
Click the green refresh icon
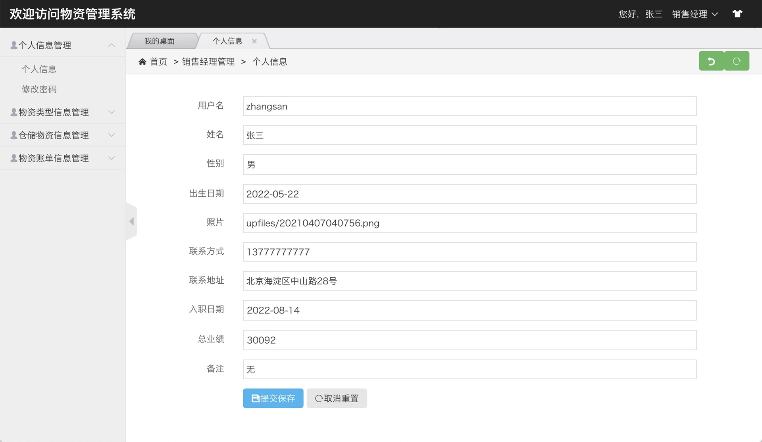[x=737, y=61]
